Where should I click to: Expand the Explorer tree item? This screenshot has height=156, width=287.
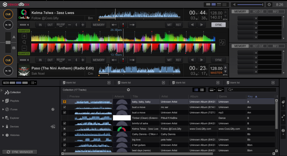[x=3, y=118]
